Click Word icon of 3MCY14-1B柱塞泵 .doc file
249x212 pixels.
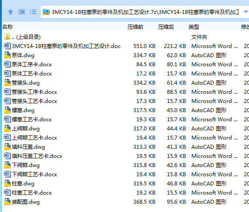[x=7, y=46]
